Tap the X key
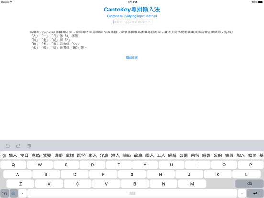 [x=49, y=184]
